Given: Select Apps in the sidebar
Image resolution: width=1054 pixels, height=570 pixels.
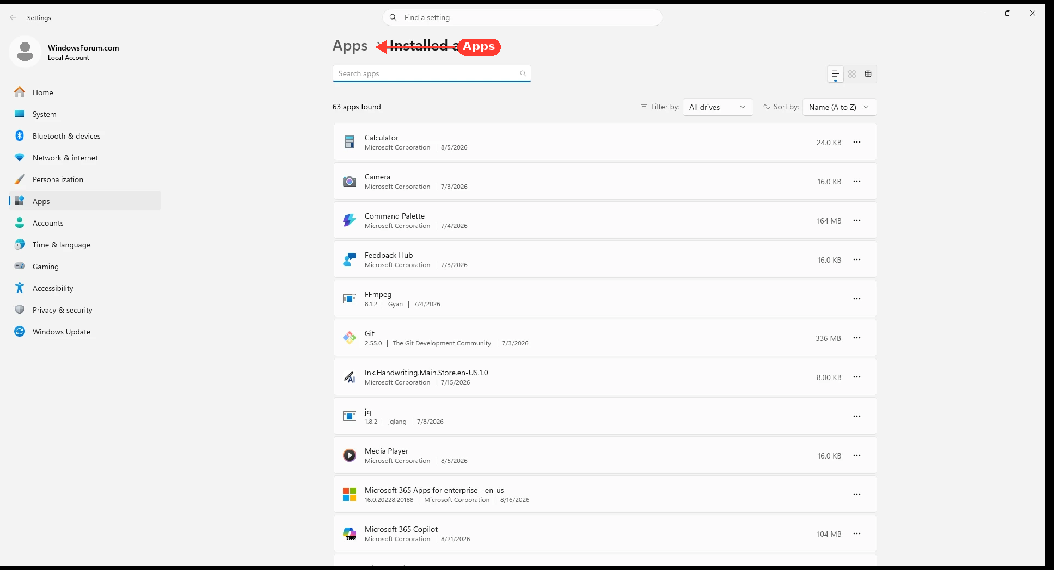Looking at the screenshot, I should pos(85,201).
